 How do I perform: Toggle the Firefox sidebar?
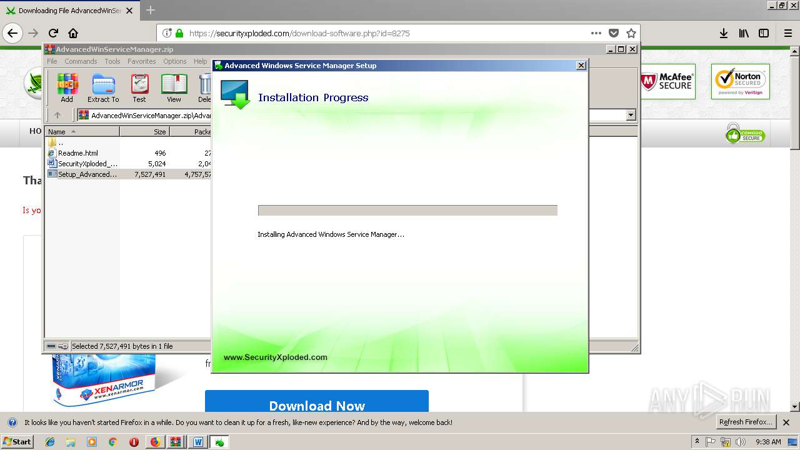(x=764, y=33)
